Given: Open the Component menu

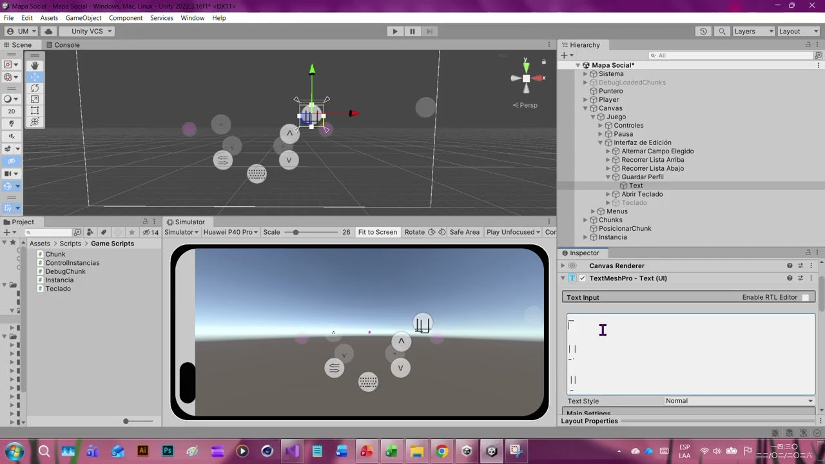Looking at the screenshot, I should tap(126, 18).
